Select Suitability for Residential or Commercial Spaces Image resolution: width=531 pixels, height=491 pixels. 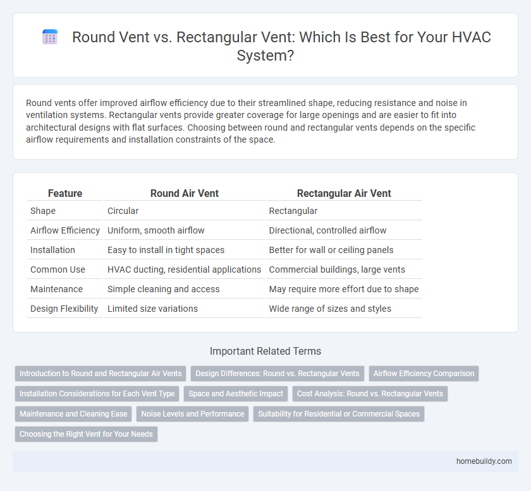pos(339,414)
